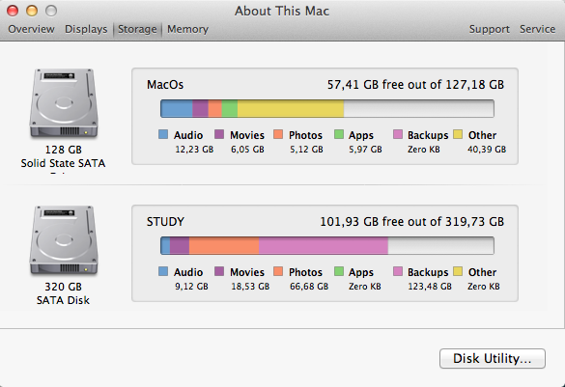Image resolution: width=565 pixels, height=387 pixels.
Task: Click the free space area of MacOs bar
Action: click(418, 109)
